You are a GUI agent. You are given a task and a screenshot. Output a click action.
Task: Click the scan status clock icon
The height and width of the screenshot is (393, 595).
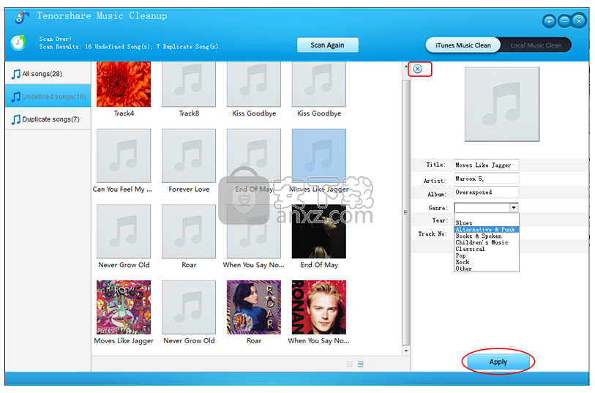pyautogui.click(x=18, y=42)
